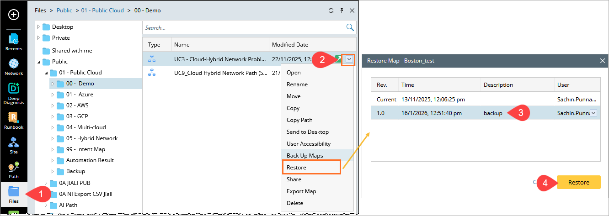The image size is (609, 216).
Task: Open the Runbook sidebar panel
Action: tap(14, 120)
